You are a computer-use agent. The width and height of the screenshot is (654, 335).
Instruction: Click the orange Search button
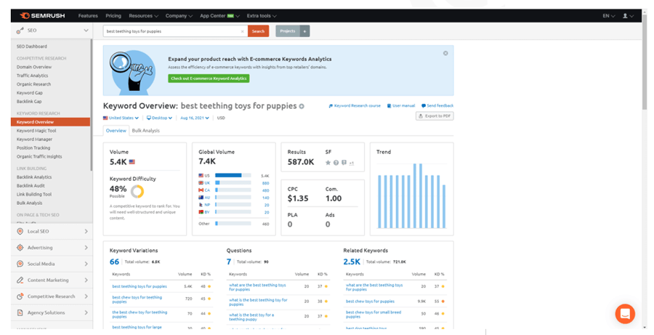pyautogui.click(x=258, y=31)
